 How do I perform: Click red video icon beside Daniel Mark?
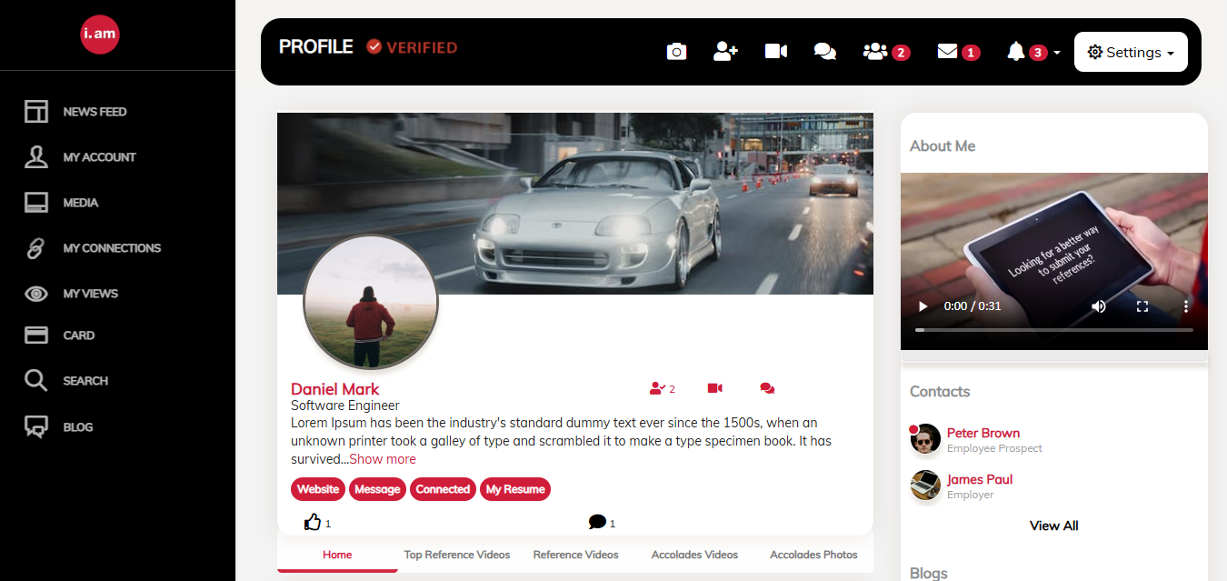pyautogui.click(x=714, y=388)
